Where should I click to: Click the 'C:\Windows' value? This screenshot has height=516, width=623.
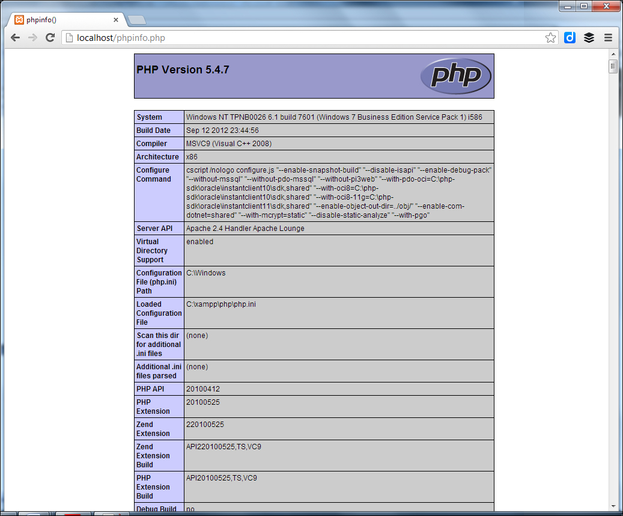click(x=206, y=273)
